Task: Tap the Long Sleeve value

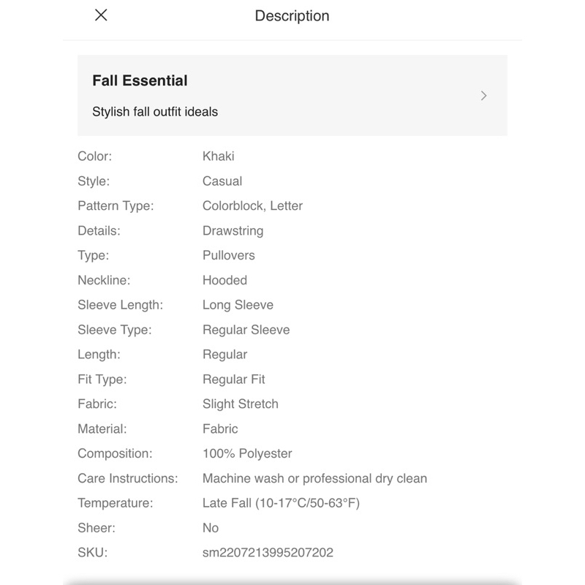Action: (x=238, y=305)
